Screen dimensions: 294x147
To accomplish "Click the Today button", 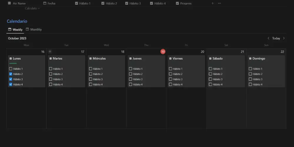I will pos(276,38).
